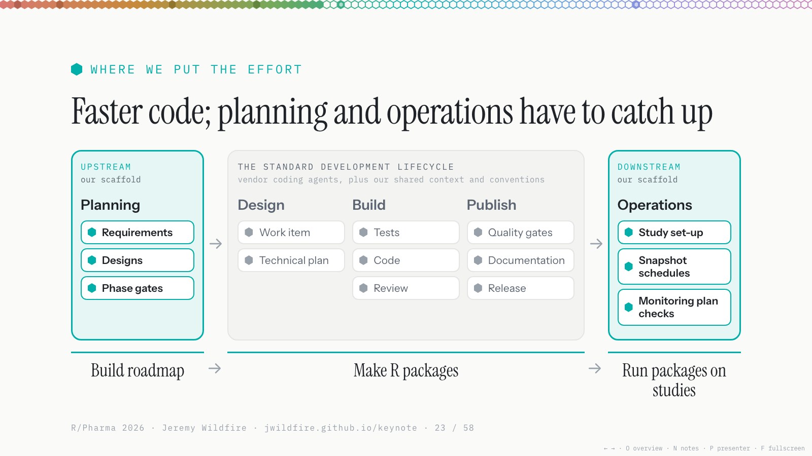Click the gray hexagon beside Code
The height and width of the screenshot is (456, 812).
point(363,260)
